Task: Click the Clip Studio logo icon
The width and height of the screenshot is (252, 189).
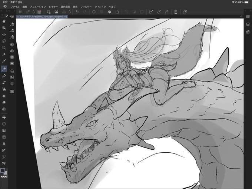Action: [5, 7]
